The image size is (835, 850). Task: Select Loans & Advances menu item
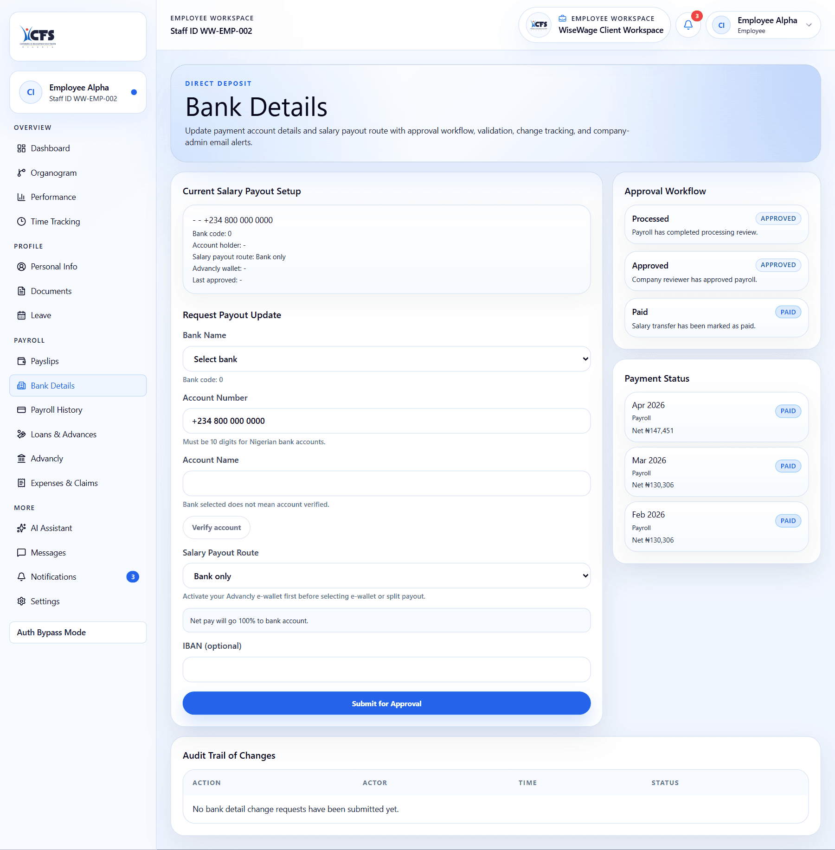pos(78,435)
